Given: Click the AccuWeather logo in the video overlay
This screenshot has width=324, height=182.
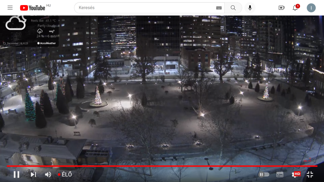Looking at the screenshot, I should pyautogui.click(x=47, y=43).
